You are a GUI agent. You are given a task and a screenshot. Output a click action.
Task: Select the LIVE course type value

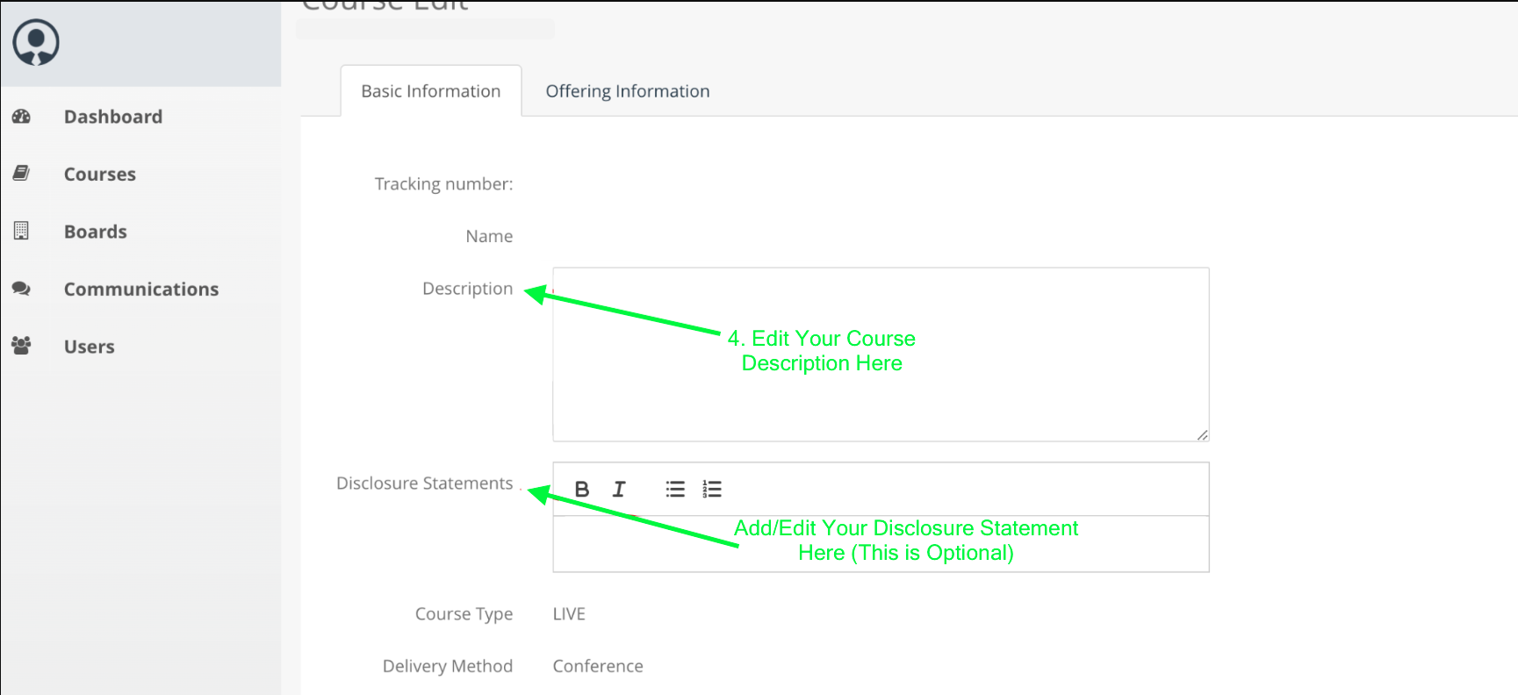tap(569, 614)
